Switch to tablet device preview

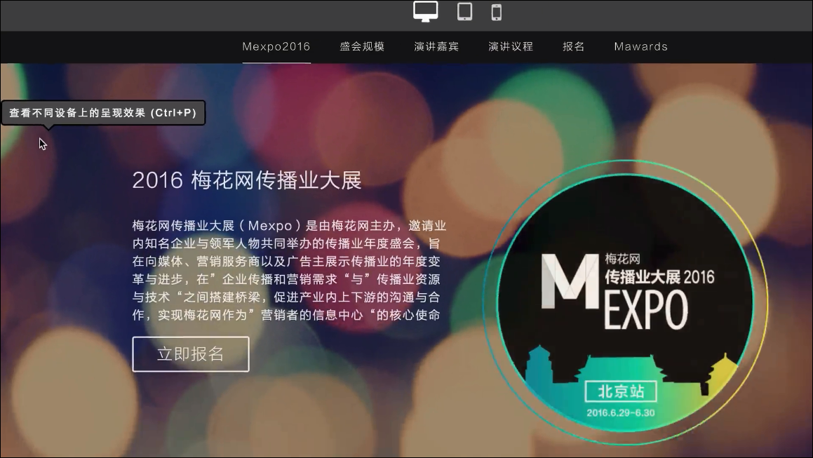(x=464, y=11)
